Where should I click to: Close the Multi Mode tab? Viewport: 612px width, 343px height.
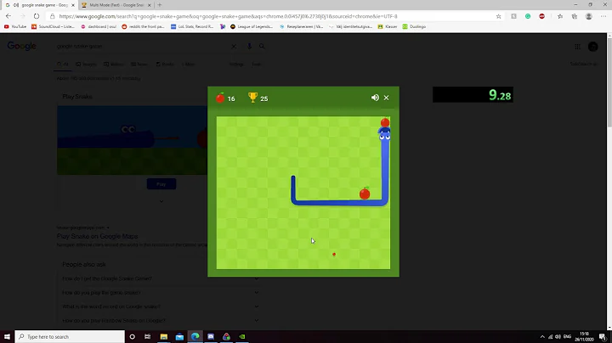[149, 5]
